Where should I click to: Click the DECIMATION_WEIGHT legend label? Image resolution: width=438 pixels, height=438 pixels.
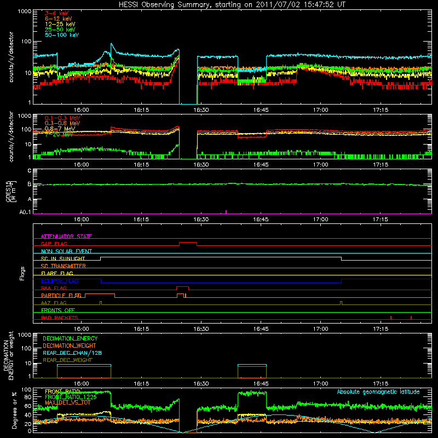(x=70, y=346)
